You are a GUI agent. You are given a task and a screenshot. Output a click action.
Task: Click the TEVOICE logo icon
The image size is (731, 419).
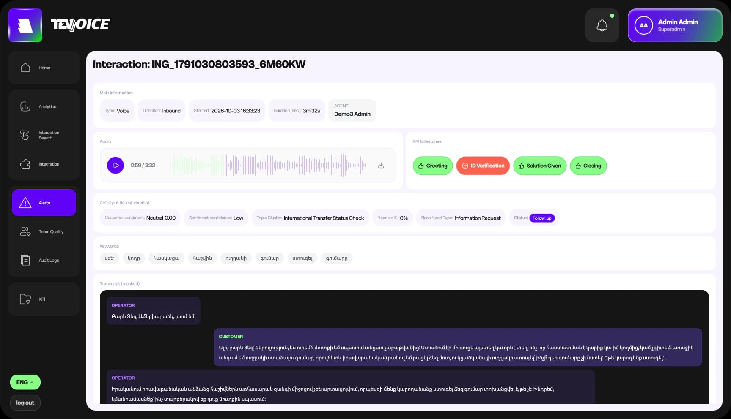(25, 25)
